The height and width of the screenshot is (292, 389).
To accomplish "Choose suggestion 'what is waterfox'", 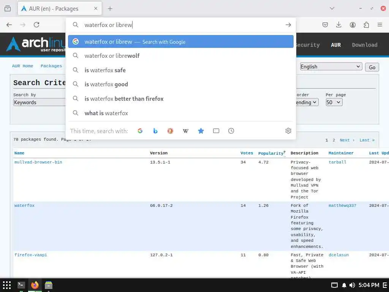I will click(x=180, y=113).
